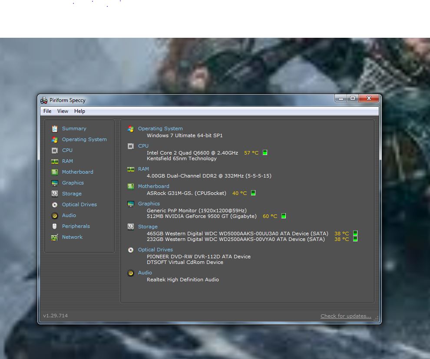Open the File menu
Screen dimensions: 430x359
click(x=47, y=111)
